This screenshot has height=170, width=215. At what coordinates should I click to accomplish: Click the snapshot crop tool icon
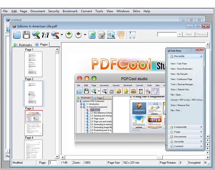(132, 35)
